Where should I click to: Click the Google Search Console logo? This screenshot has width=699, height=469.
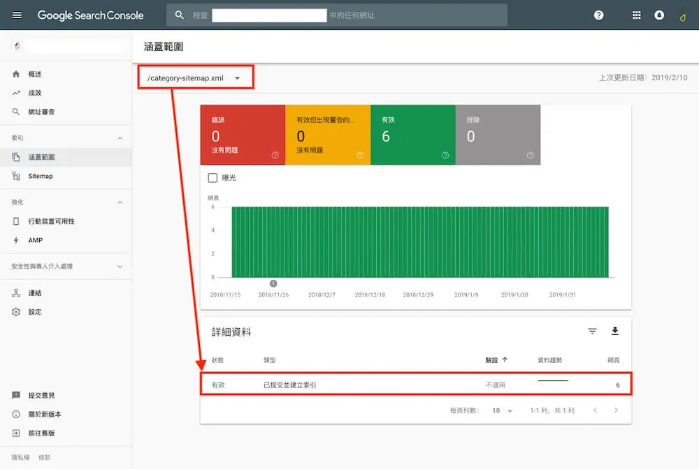[90, 15]
